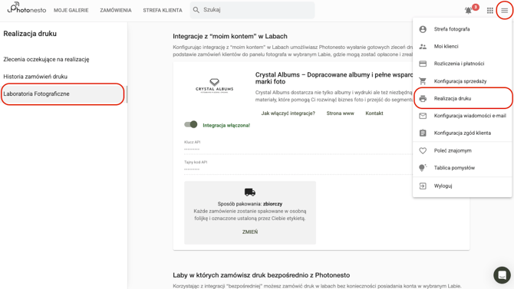Toggle the hamburger main menu
This screenshot has height=289, width=514.
point(504,11)
